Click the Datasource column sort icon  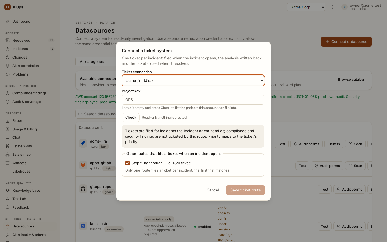102,127
